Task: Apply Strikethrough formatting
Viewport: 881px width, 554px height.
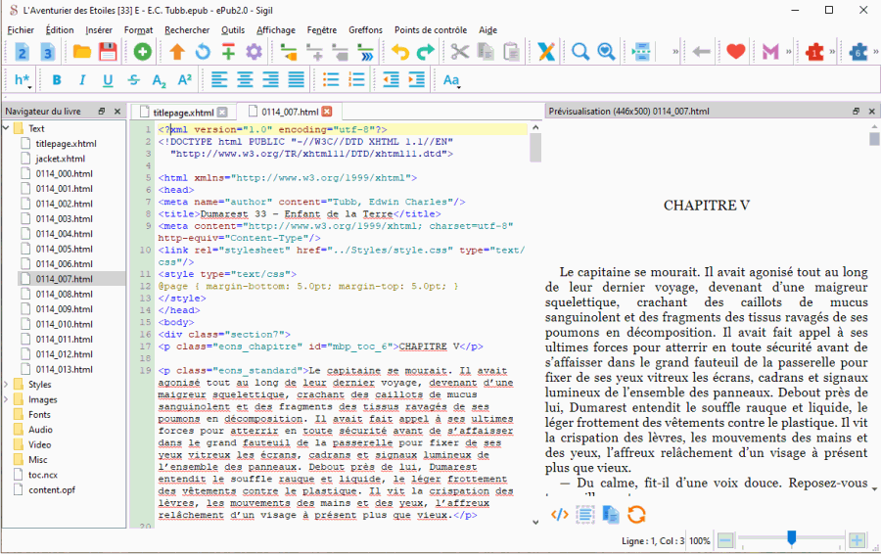Action: 133,80
